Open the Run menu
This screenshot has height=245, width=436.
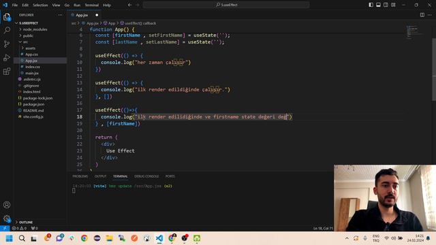coord(77,5)
